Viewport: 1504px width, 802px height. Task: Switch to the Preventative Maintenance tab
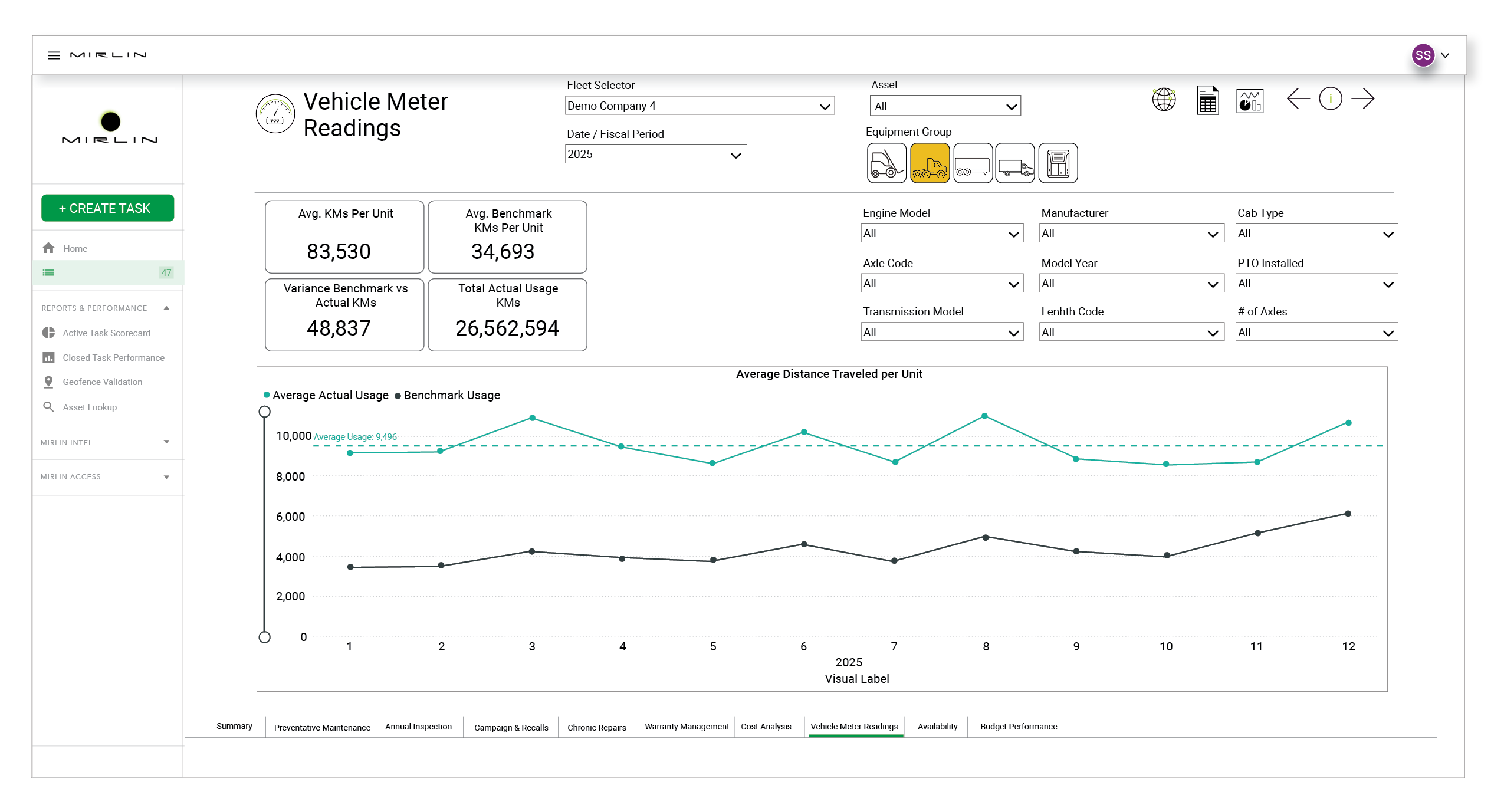click(x=321, y=728)
